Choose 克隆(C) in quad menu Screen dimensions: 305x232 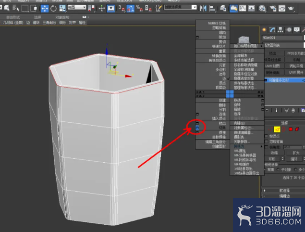point(239,123)
